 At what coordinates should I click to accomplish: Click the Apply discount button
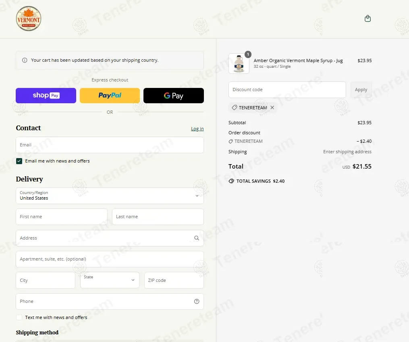pos(361,90)
